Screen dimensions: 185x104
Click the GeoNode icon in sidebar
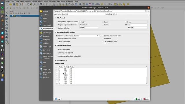click(x=41, y=77)
